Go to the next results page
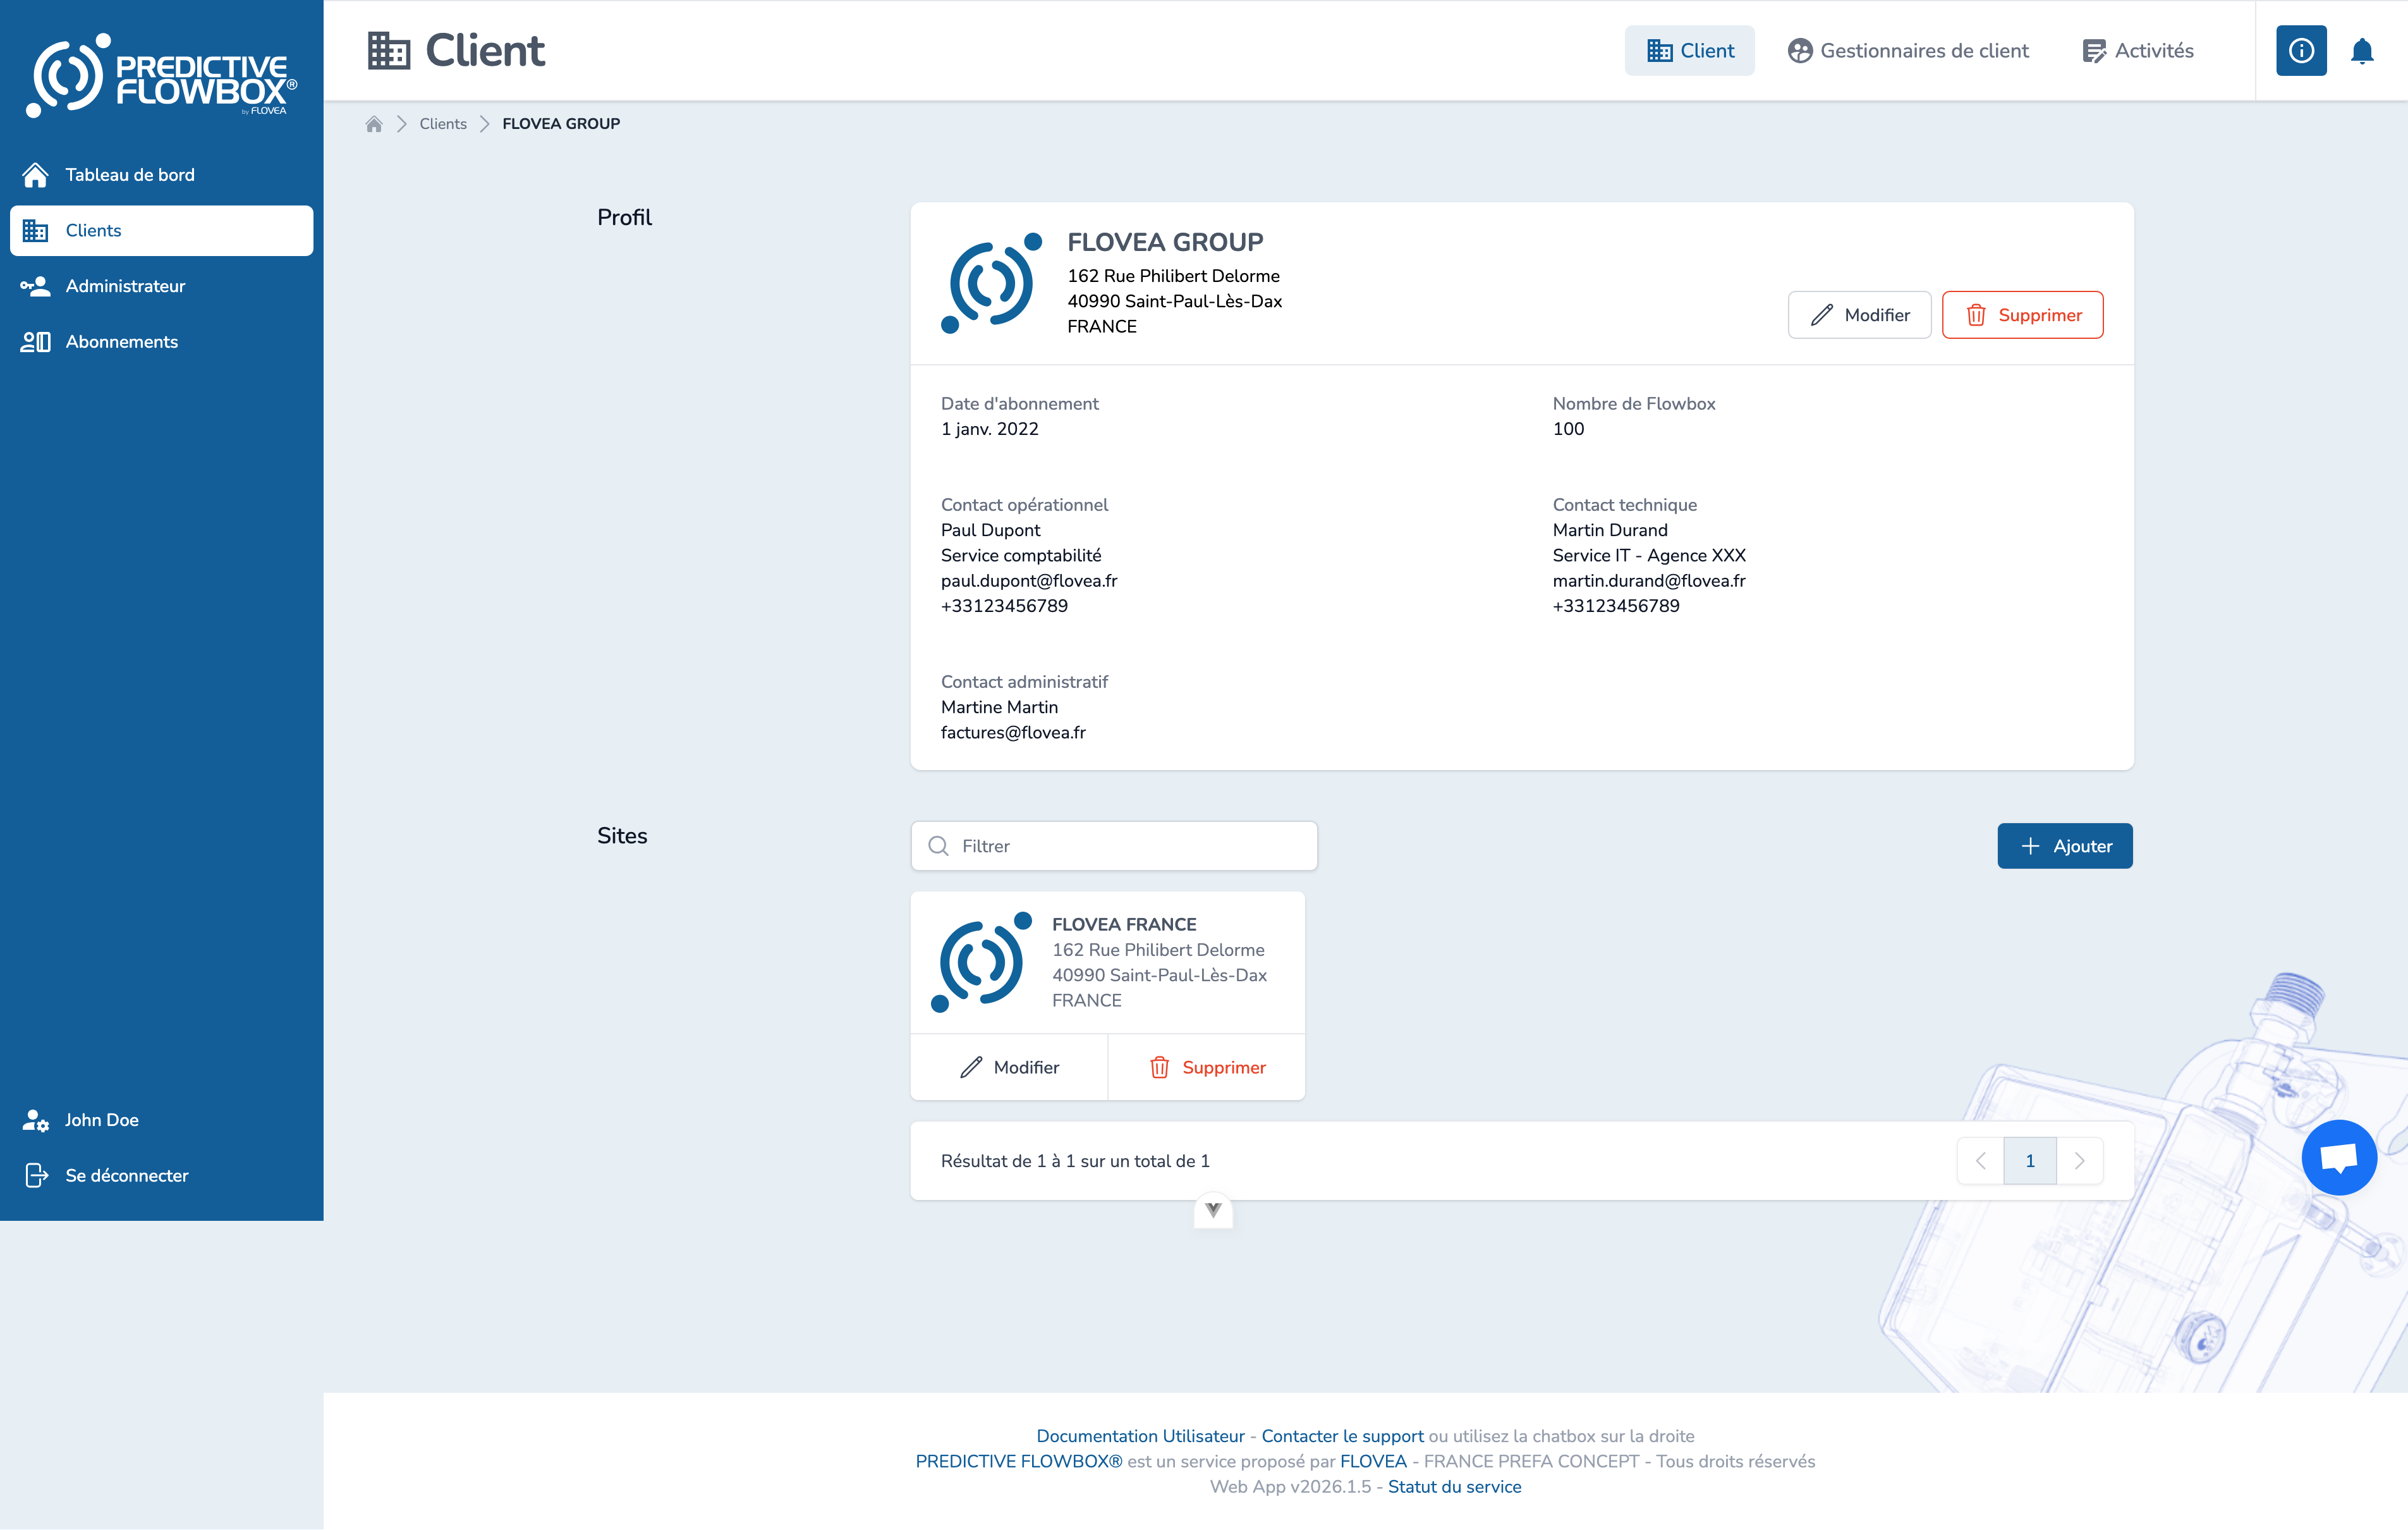Image resolution: width=2408 pixels, height=1530 pixels. tap(2081, 1160)
